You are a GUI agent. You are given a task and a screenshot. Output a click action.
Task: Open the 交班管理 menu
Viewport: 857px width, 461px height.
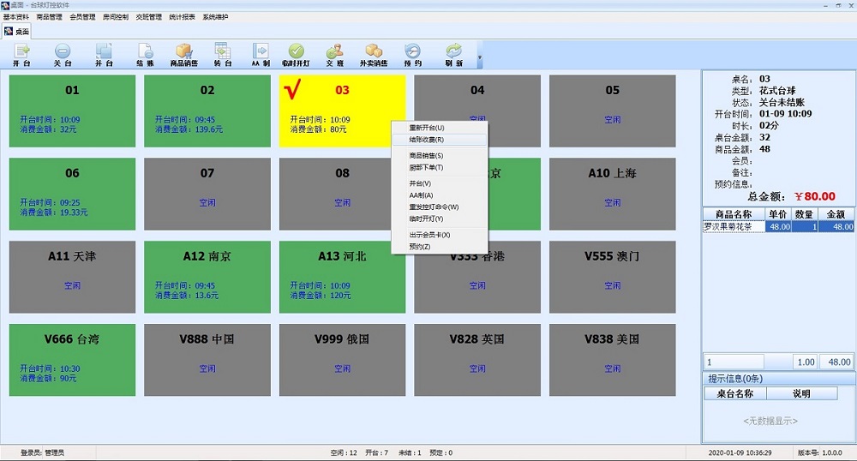148,17
